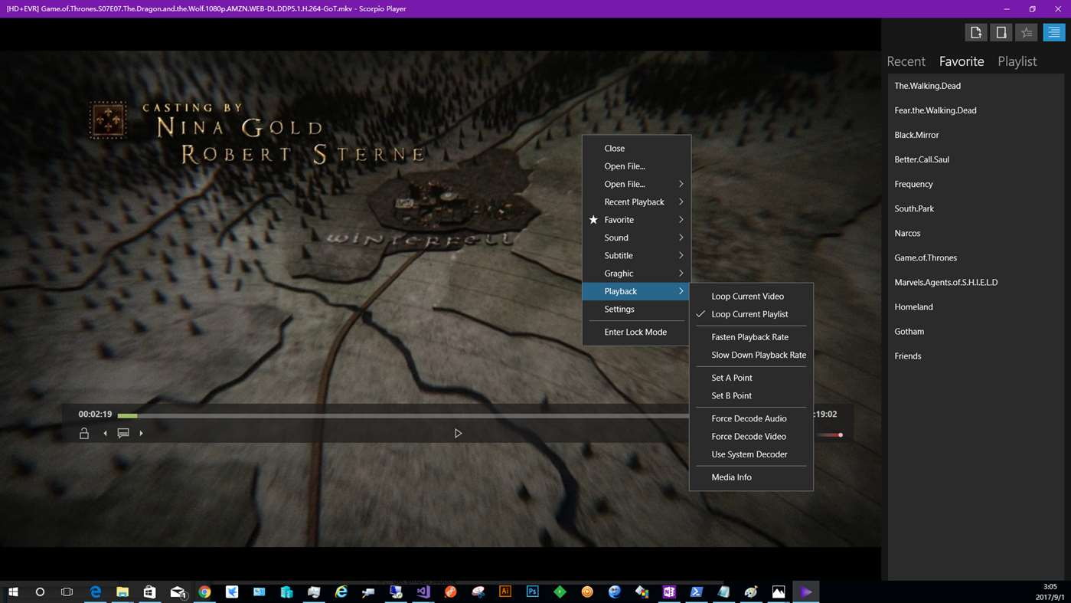Screen dimensions: 1071x603
Task: Open Task View in taskbar
Action: pos(67,592)
